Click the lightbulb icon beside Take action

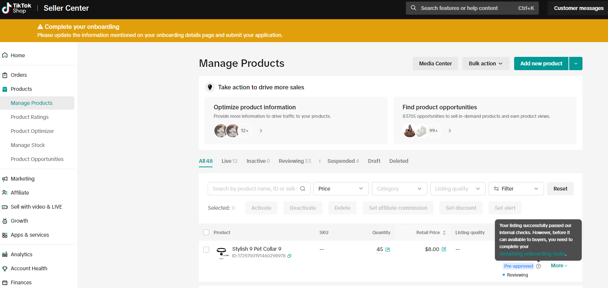tap(210, 87)
